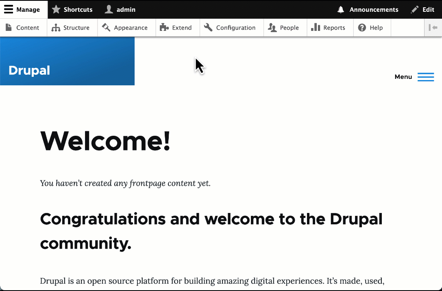The image size is (442, 291).
Task: Open the blue three-line site menu icon
Action: (426, 77)
